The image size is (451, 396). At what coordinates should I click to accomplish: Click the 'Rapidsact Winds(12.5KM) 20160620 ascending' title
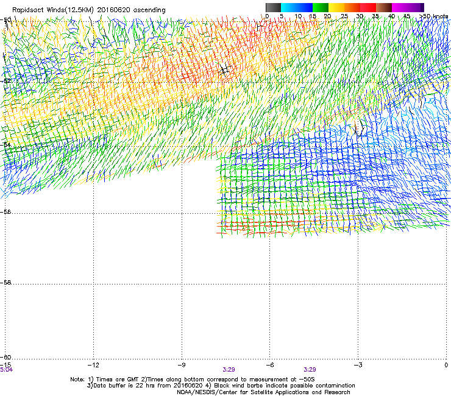click(89, 10)
